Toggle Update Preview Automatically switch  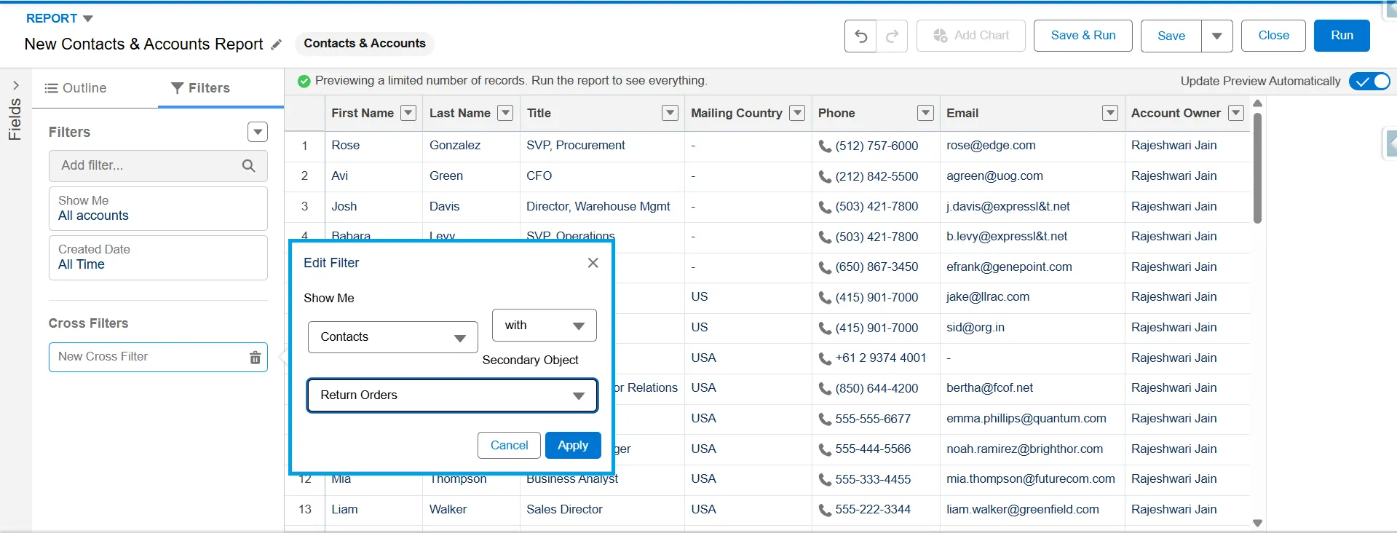pyautogui.click(x=1369, y=82)
